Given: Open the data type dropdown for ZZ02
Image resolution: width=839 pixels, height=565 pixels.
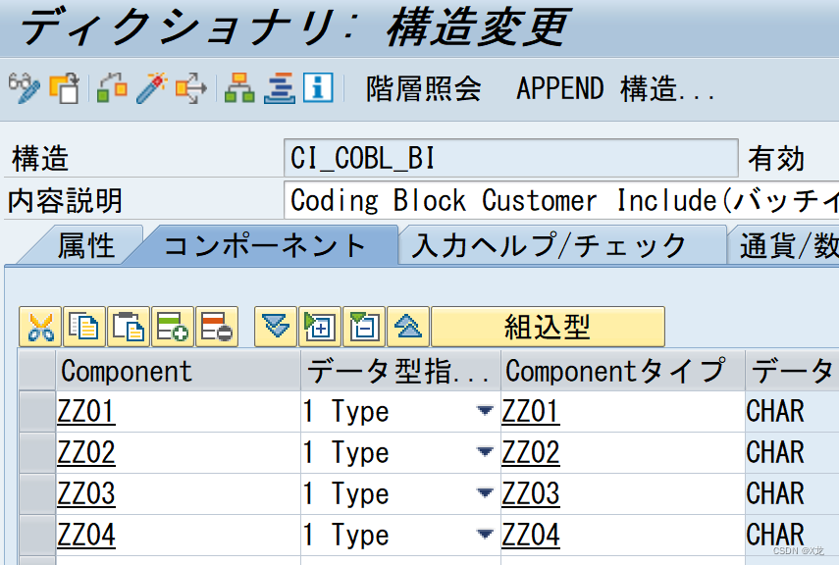Looking at the screenshot, I should pos(485,452).
